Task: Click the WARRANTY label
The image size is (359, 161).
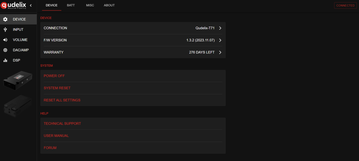Action: [54, 52]
